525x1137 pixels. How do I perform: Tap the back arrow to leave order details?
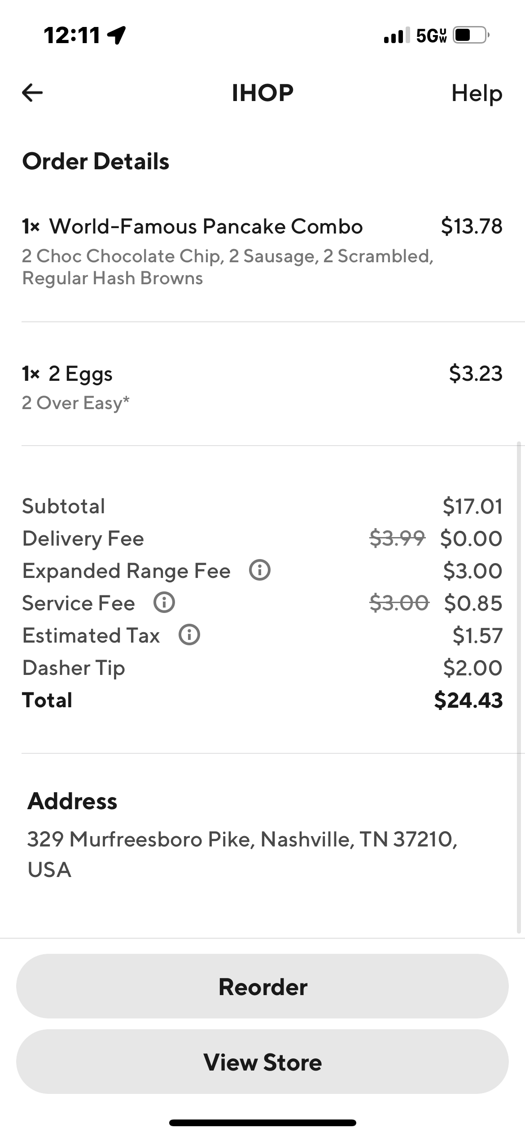tap(32, 93)
